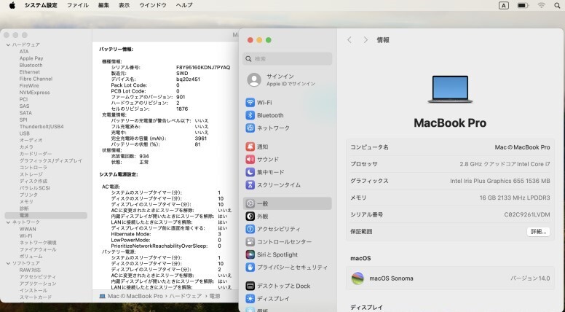This screenshot has height=312, width=565.
Task: Open the ウインドウ menu
Action: [153, 5]
